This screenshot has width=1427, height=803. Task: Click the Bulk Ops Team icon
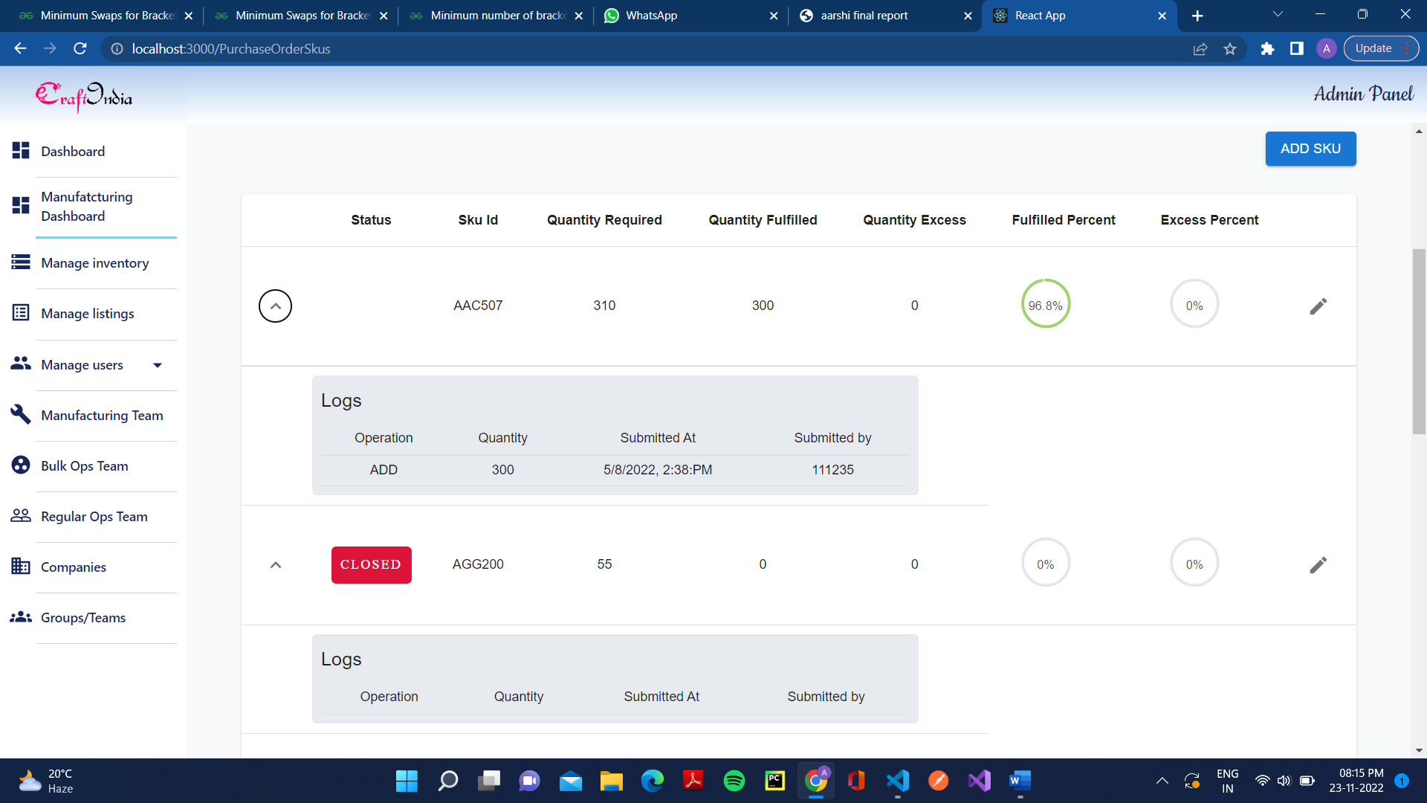[x=20, y=465]
